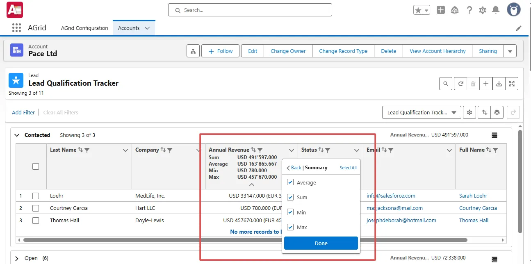Image resolution: width=531 pixels, height=264 pixels.
Task: Click the info@salesforce.com email link
Action: (391, 196)
